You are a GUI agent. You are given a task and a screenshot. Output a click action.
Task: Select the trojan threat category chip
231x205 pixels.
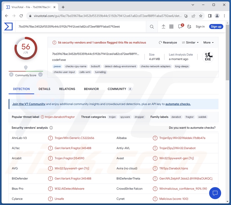112,117
